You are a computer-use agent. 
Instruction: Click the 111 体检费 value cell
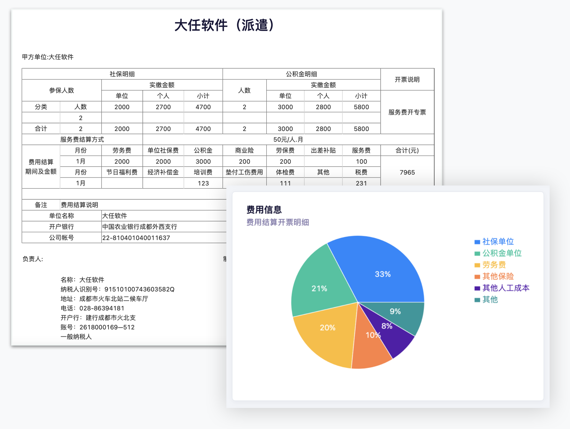(285, 182)
